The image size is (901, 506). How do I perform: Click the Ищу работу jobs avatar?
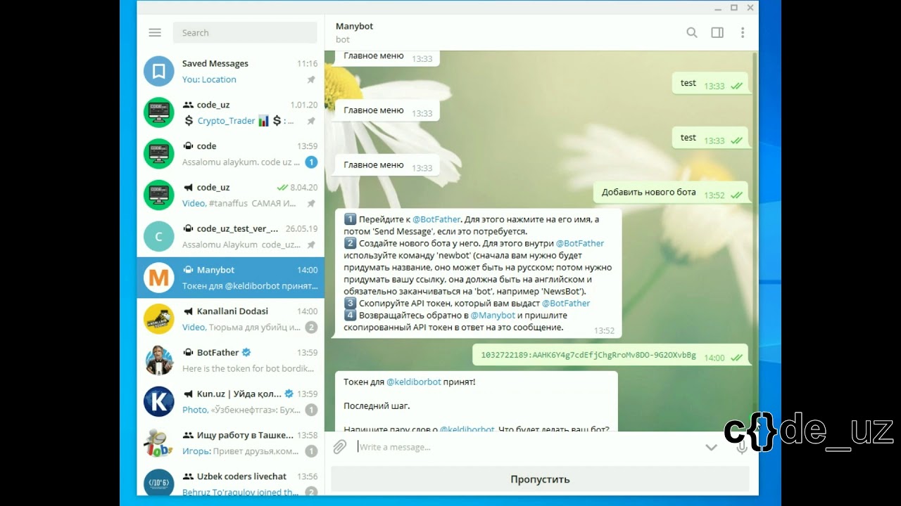[x=159, y=443]
